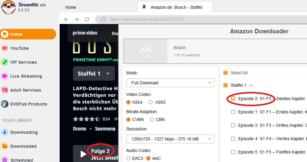Switch to the Home tab
Image resolution: width=307 pixels, height=162 pixels.
coord(71,7)
